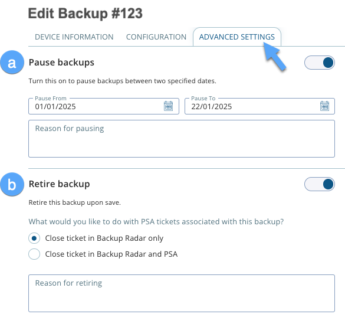Select Close ticket in Backup Radar only
This screenshot has height=324, width=345.
point(34,238)
